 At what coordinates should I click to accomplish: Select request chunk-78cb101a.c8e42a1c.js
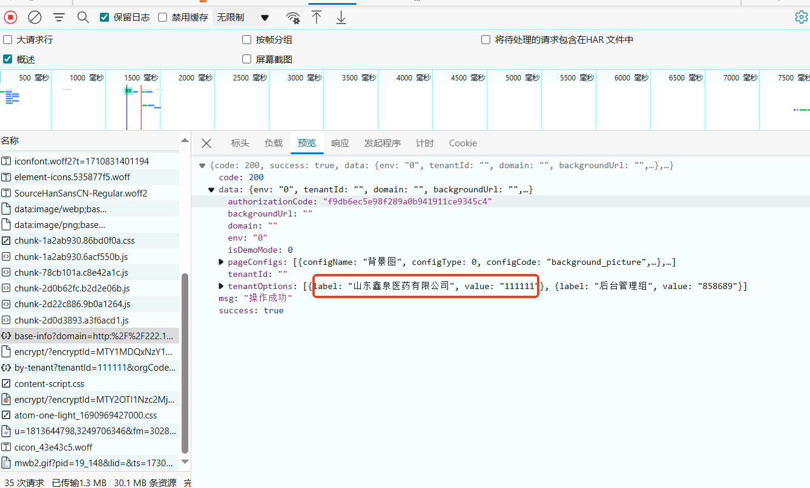(x=90, y=272)
